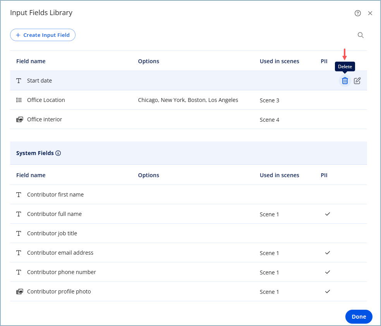Click PII checkmark for Contributor phone number
This screenshot has height=326, width=381.
pos(328,272)
